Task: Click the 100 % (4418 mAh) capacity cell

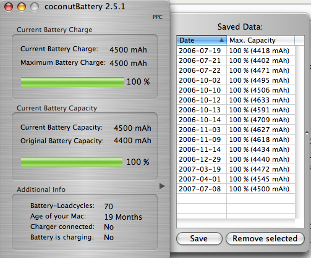Action: [261, 51]
